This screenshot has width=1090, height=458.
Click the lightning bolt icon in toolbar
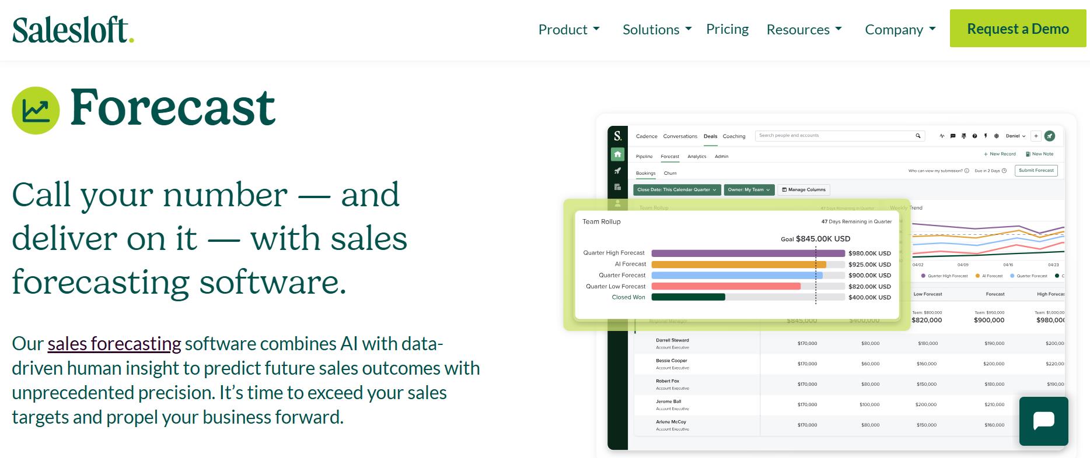(986, 136)
